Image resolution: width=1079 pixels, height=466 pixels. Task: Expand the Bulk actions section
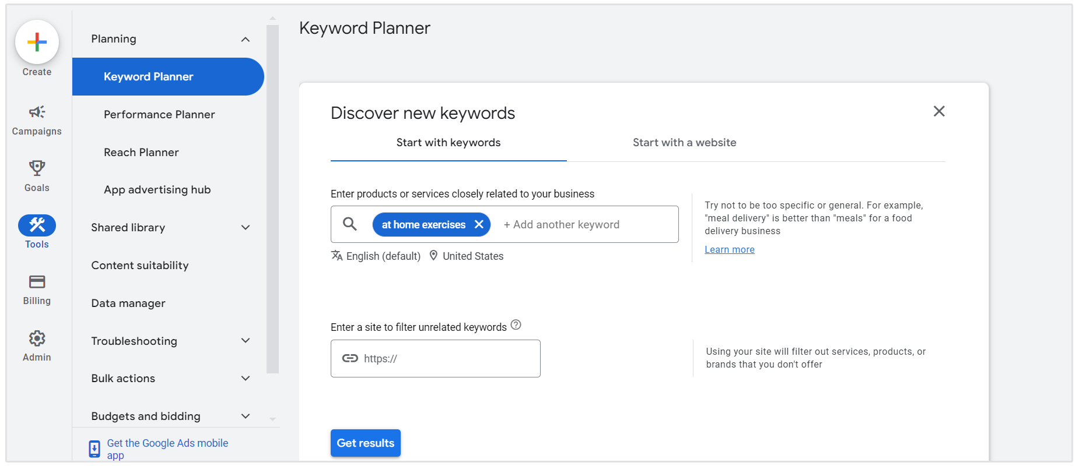click(246, 379)
